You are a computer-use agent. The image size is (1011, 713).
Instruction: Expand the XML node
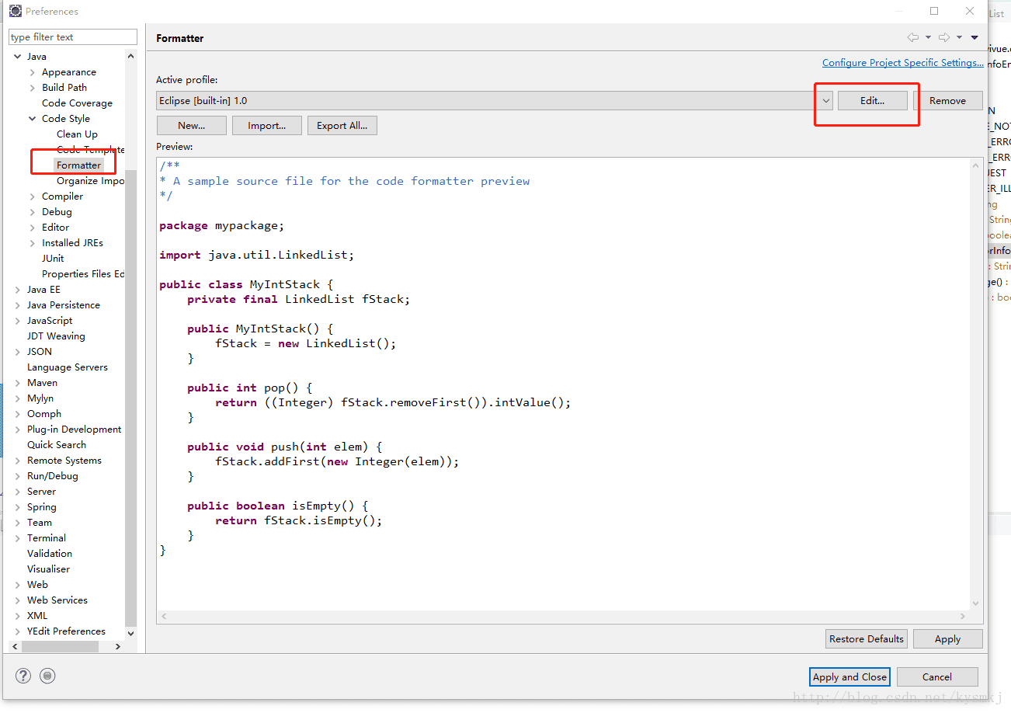tap(18, 616)
